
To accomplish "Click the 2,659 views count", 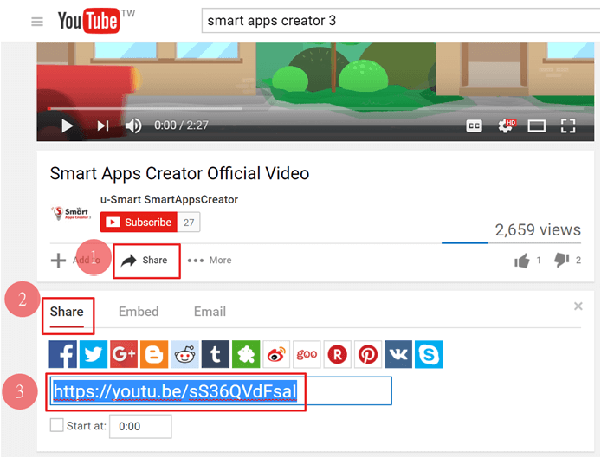I will coord(538,230).
